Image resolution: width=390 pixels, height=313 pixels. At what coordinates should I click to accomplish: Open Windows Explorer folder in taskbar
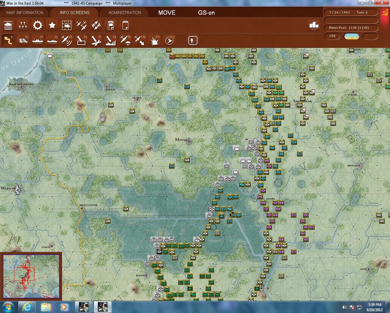[46, 307]
